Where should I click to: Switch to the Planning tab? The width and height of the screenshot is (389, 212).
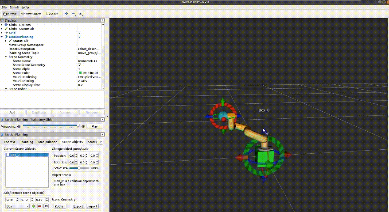[x=27, y=142]
